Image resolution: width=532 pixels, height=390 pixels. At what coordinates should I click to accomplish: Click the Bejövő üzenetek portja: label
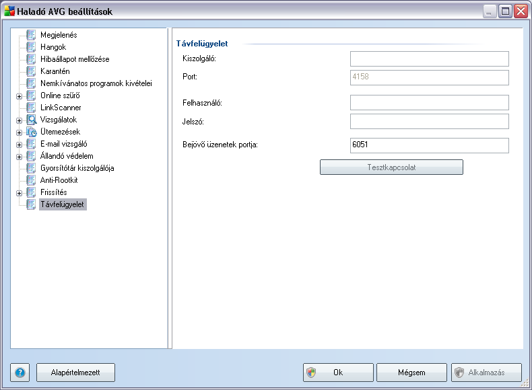pos(220,145)
